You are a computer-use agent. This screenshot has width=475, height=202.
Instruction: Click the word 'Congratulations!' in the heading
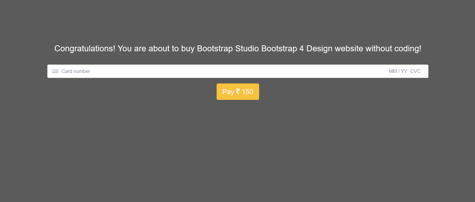coord(85,49)
